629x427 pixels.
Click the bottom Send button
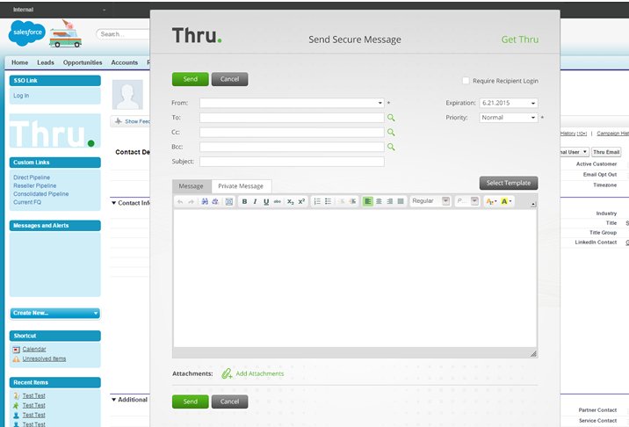pos(190,402)
